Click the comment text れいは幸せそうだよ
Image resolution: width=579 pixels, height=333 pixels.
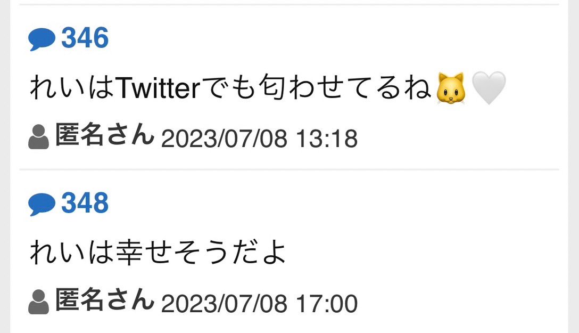coord(158,253)
